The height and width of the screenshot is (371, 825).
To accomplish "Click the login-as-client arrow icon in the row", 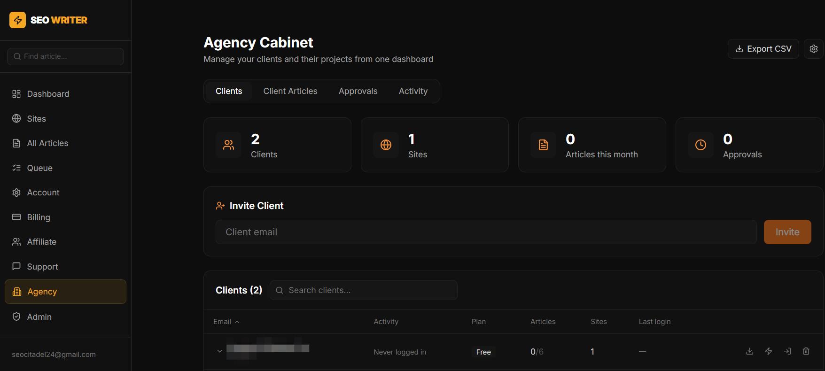I will point(787,351).
